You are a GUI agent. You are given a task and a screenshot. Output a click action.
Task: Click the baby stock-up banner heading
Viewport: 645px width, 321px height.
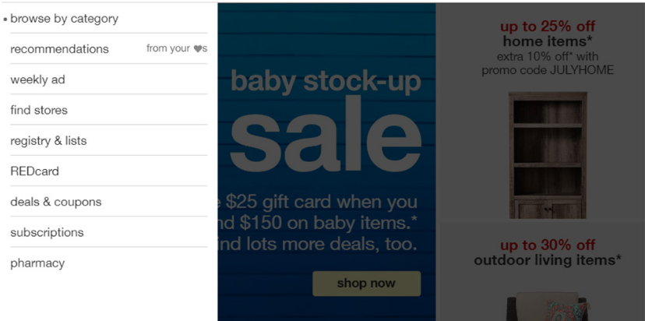[x=326, y=81]
